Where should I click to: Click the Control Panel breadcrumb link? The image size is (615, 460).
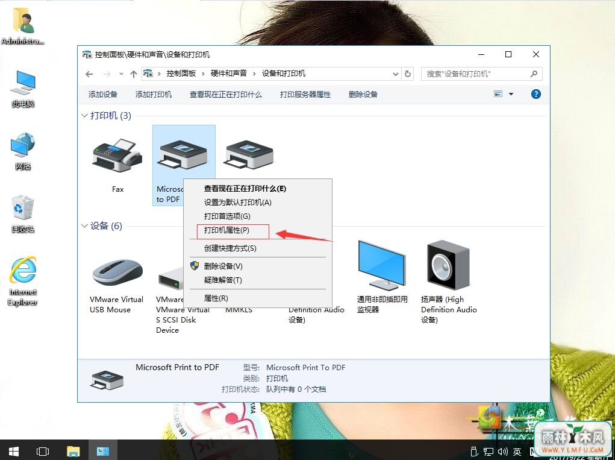181,74
